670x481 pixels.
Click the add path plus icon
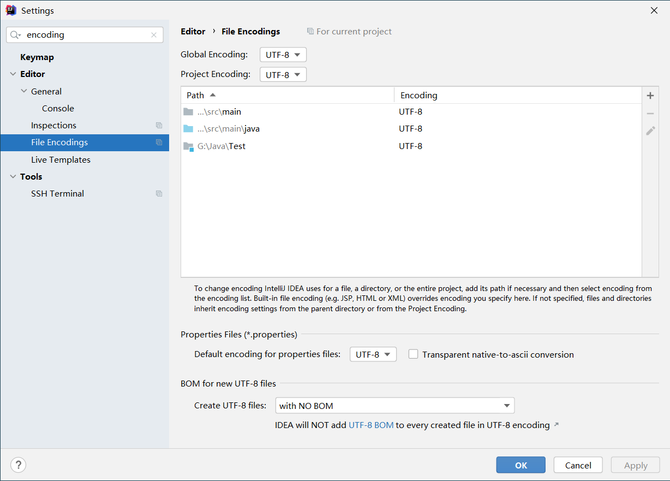(x=650, y=96)
